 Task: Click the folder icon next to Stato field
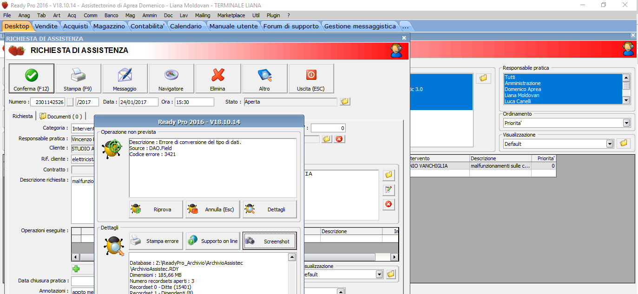[345, 102]
